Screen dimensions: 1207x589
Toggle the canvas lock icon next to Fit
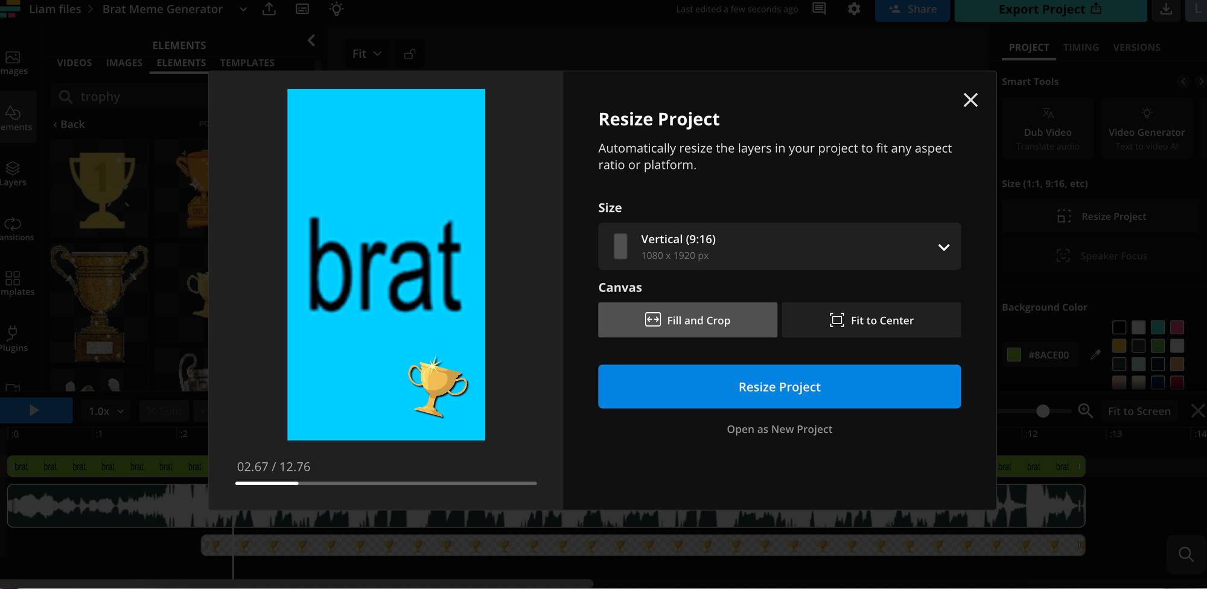(x=410, y=54)
